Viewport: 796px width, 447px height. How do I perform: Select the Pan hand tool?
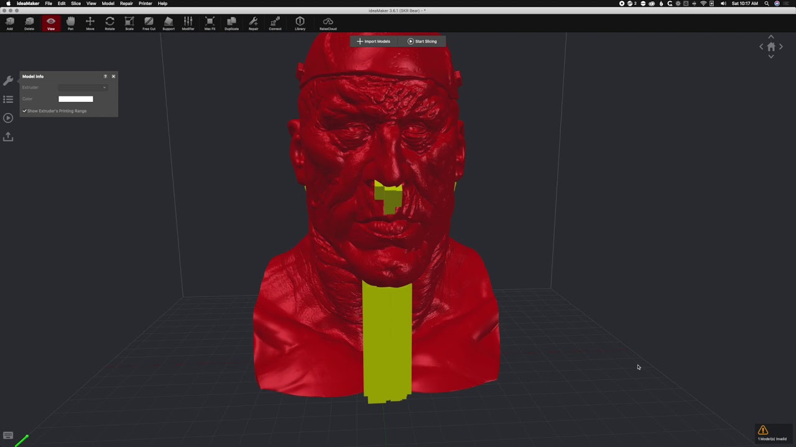(x=70, y=24)
